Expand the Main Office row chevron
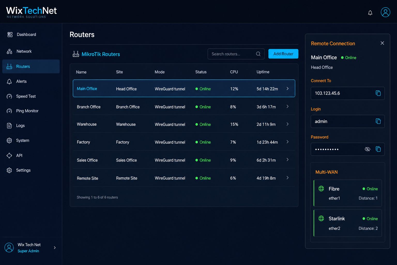Image resolution: width=397 pixels, height=265 pixels. click(287, 89)
